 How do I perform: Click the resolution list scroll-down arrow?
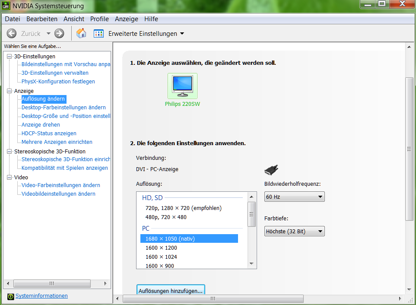tap(251, 264)
